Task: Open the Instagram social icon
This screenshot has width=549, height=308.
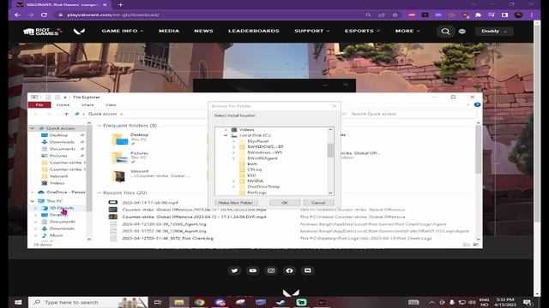Action: [271, 270]
